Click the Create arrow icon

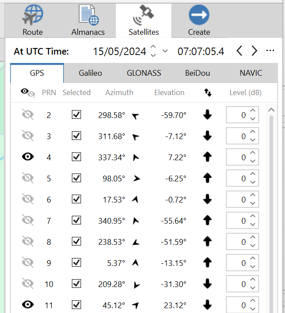pyautogui.click(x=199, y=20)
